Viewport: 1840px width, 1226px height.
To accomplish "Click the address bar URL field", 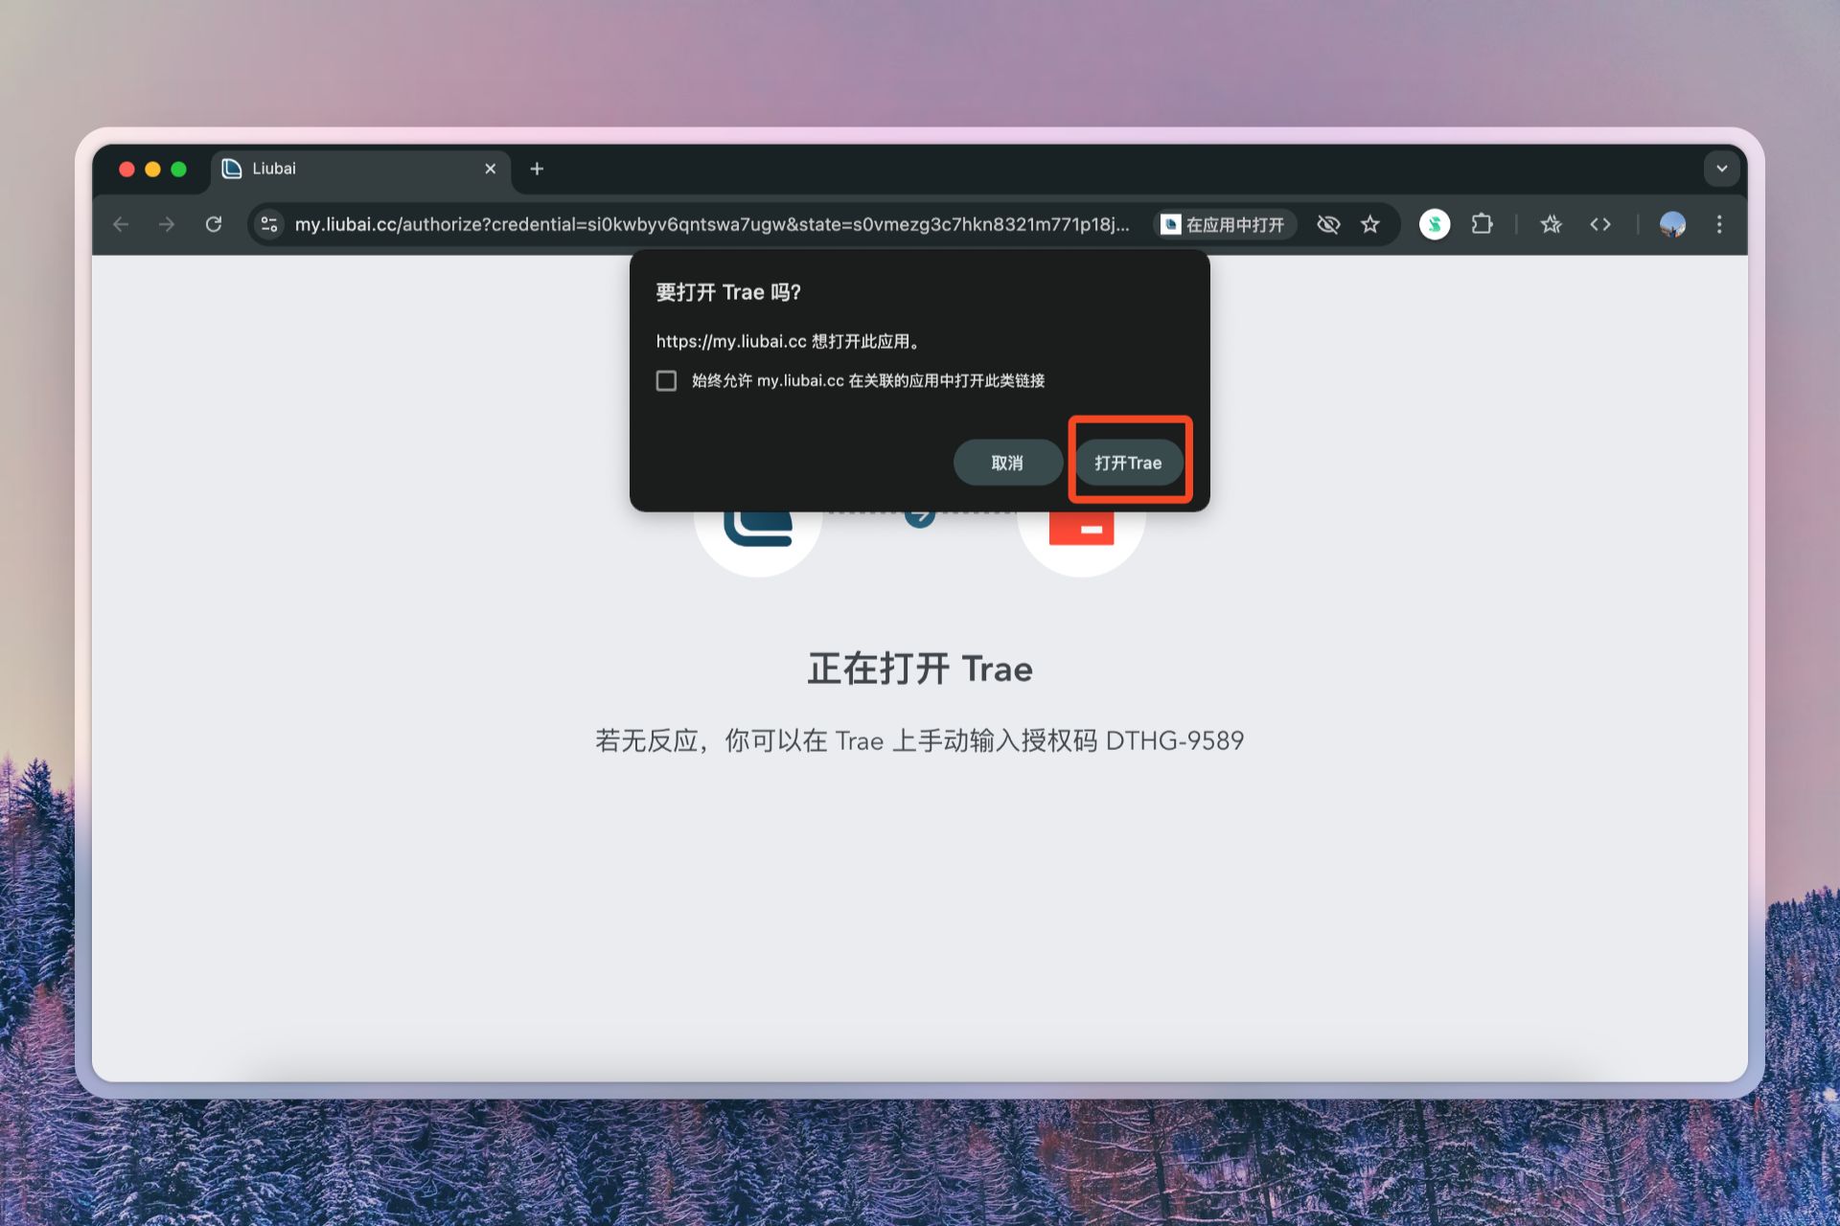I will click(x=709, y=224).
